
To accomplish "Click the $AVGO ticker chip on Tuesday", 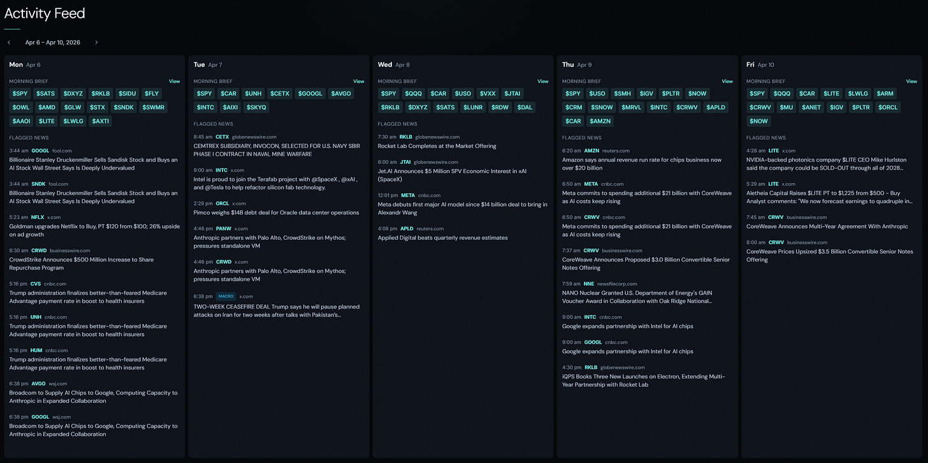I will (341, 94).
